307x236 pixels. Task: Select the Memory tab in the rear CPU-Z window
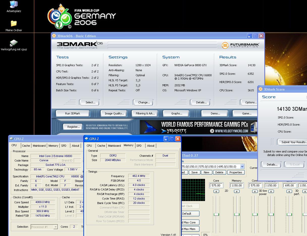pyautogui.click(x=53, y=146)
